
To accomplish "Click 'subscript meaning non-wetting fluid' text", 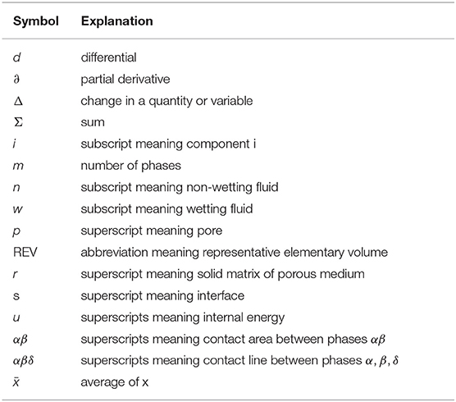I will click(180, 187).
